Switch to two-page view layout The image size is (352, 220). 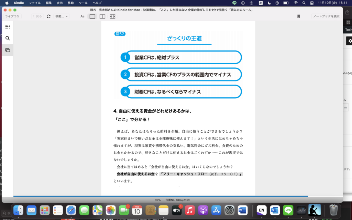[x=102, y=16]
